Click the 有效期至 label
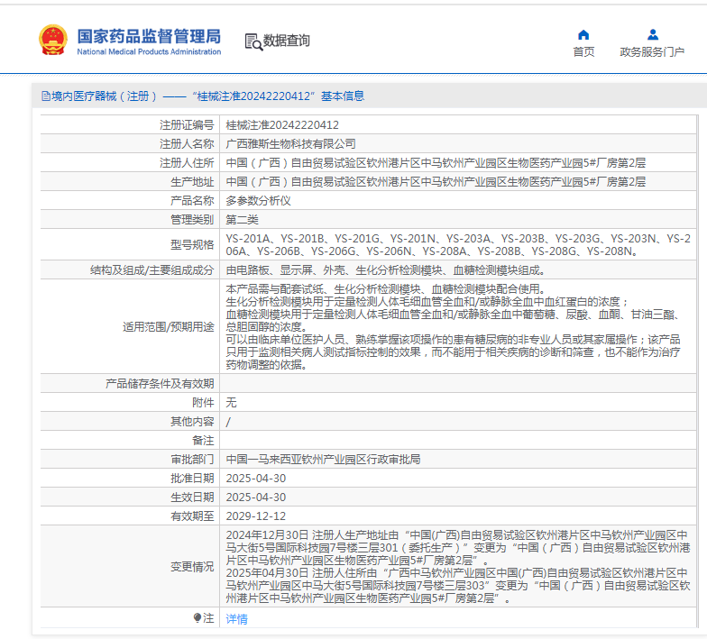Viewport: 707px width, 639px height. coord(192,516)
